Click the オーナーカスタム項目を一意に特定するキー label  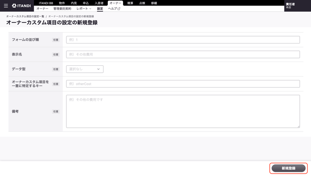(x=30, y=84)
